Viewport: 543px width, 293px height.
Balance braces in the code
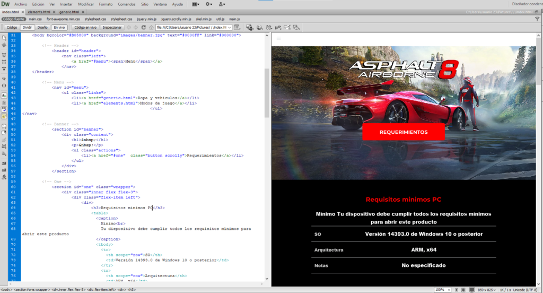point(4,85)
